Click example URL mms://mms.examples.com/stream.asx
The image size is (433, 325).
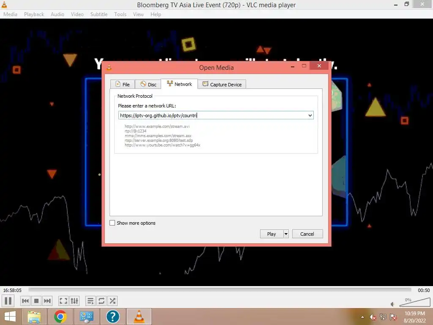point(158,136)
